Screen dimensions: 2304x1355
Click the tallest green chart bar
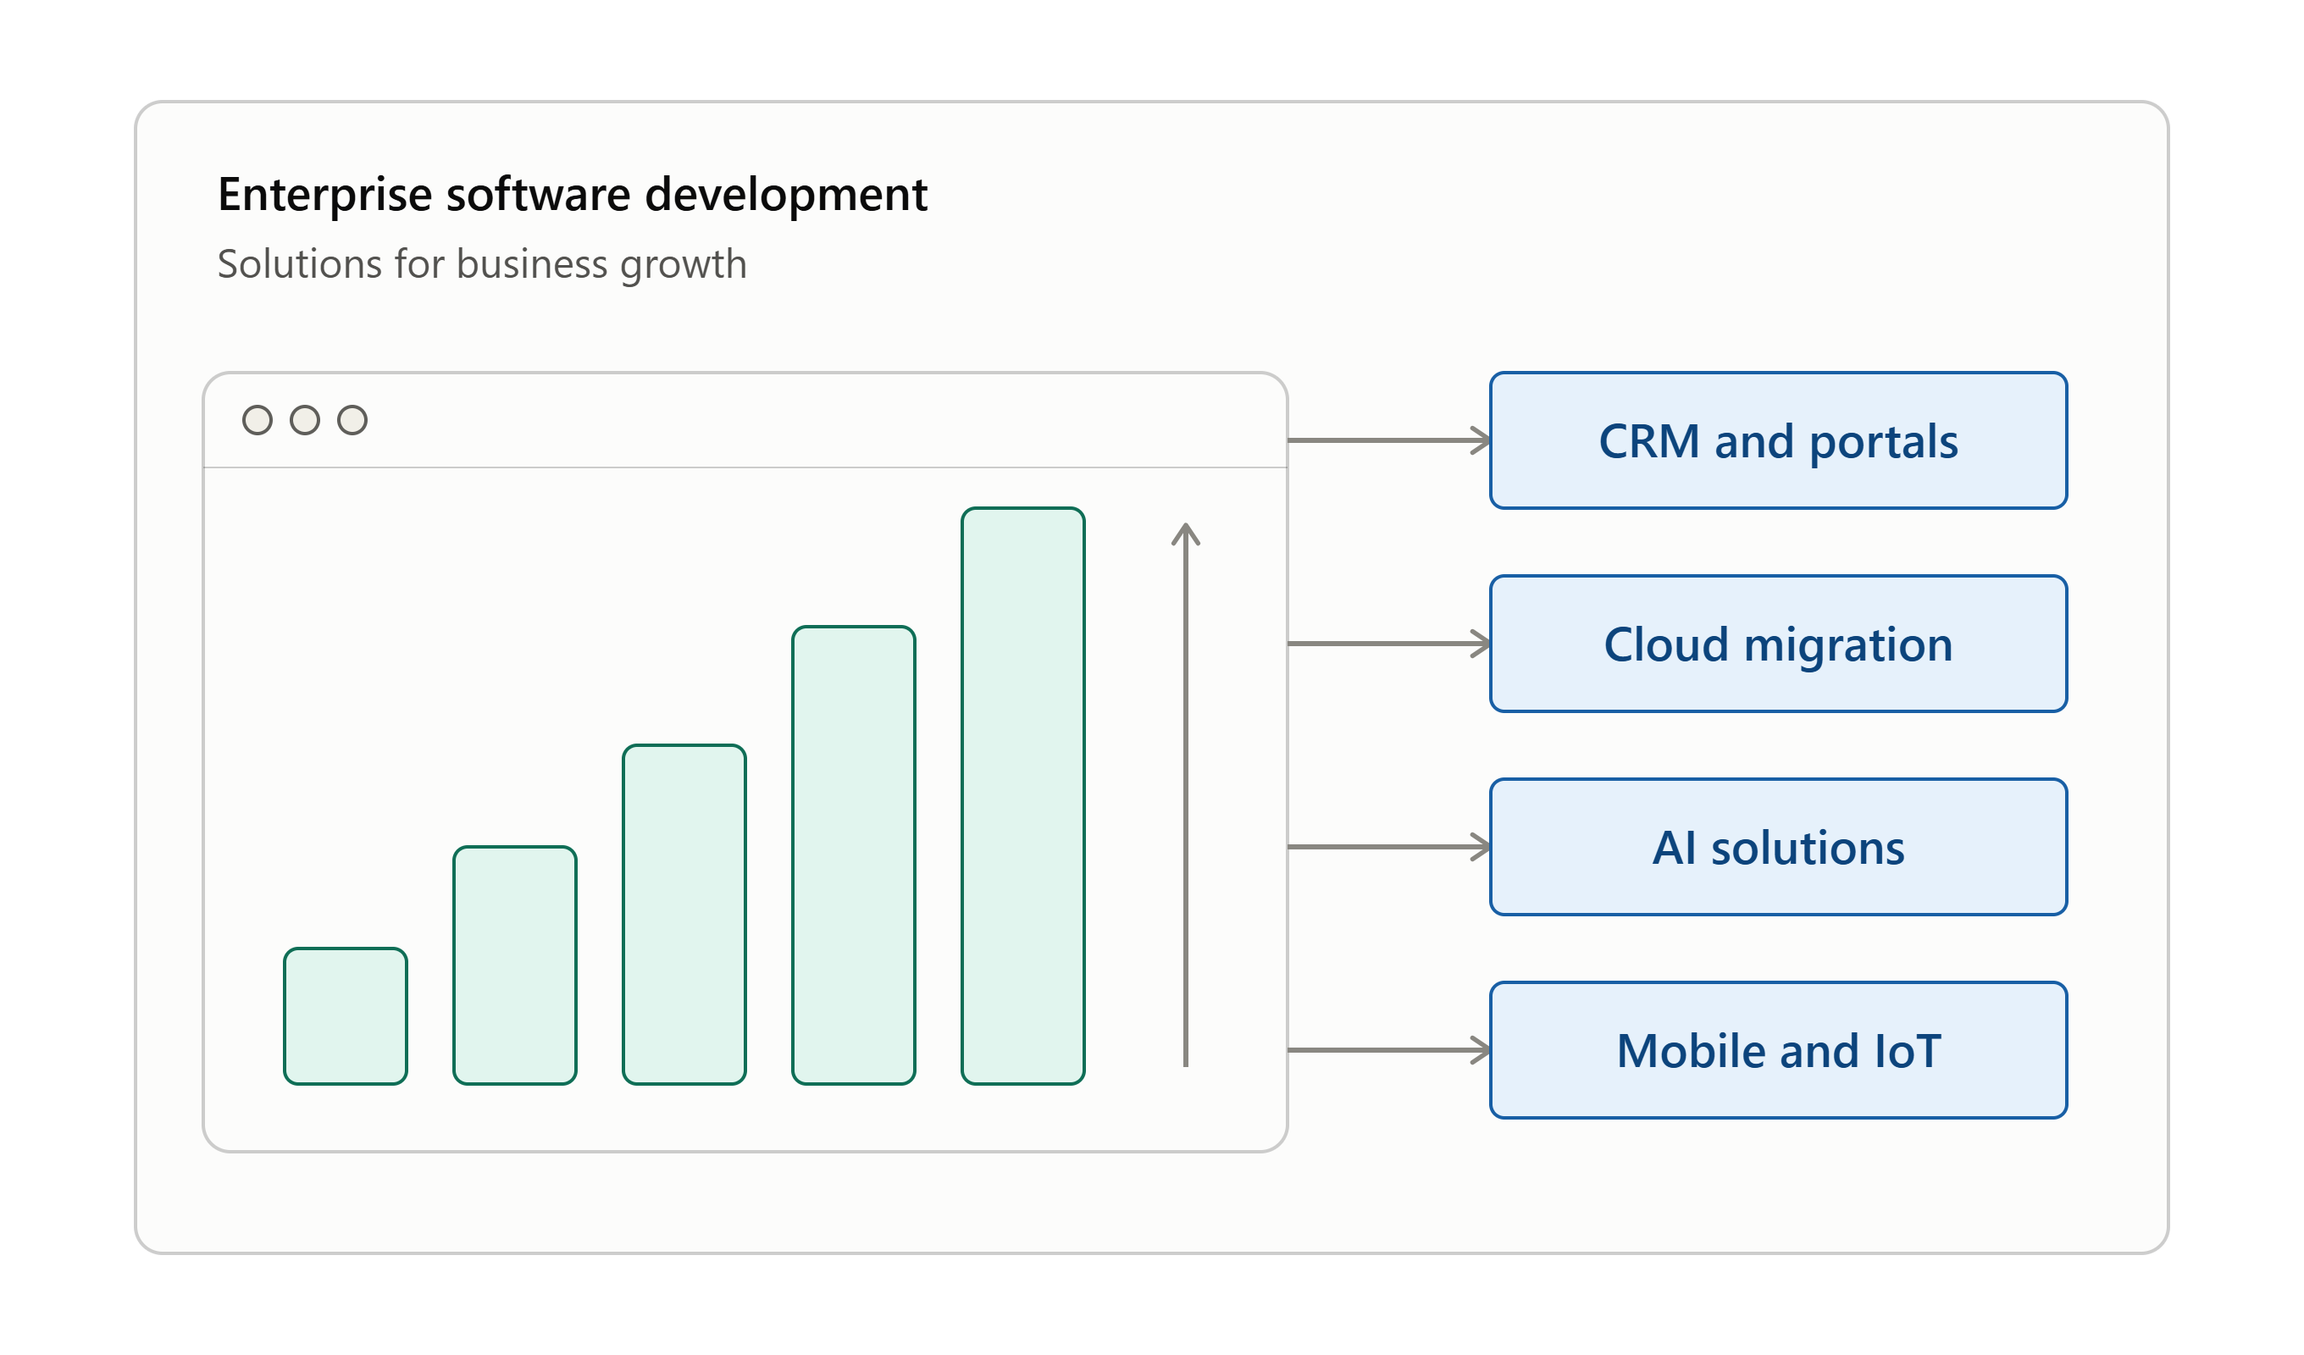click(1023, 795)
